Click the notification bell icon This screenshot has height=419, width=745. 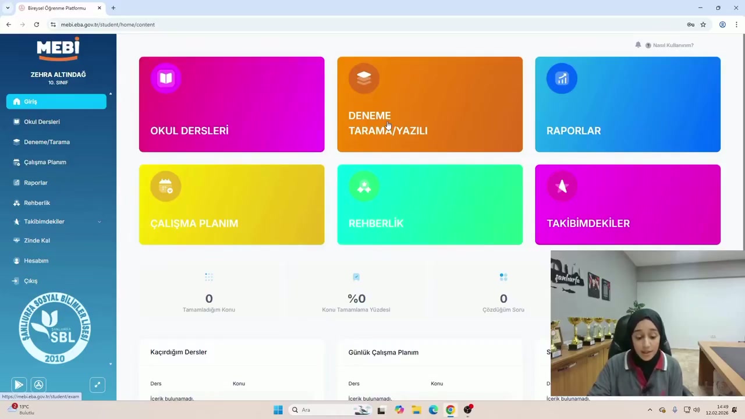pyautogui.click(x=638, y=45)
